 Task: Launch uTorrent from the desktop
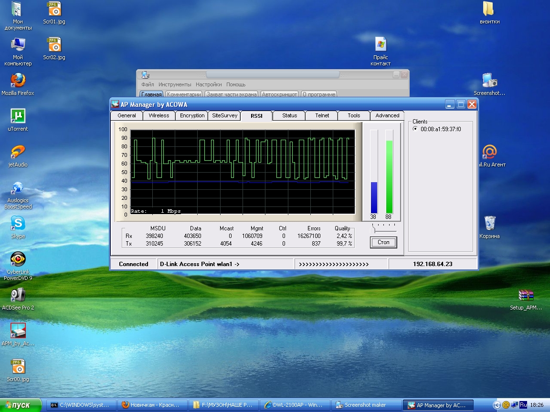click(x=18, y=116)
